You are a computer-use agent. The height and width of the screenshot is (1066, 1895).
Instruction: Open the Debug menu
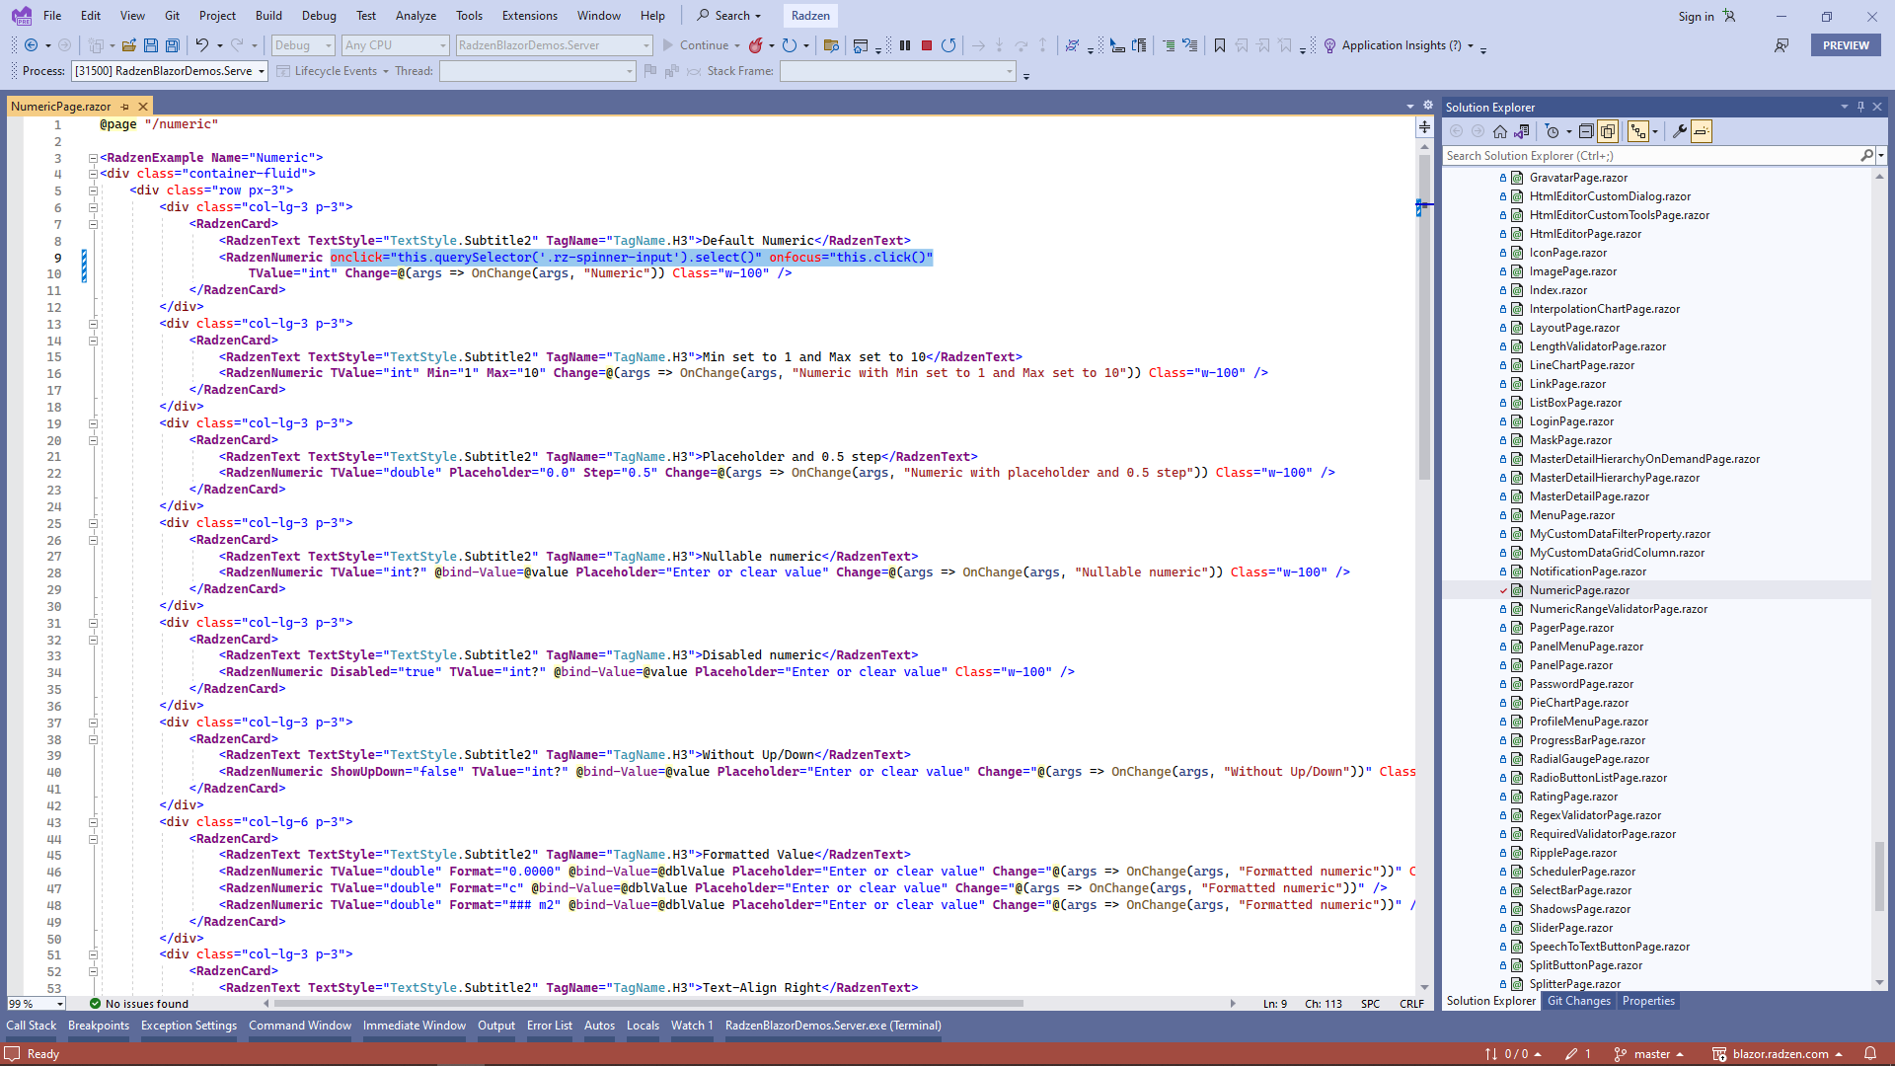click(319, 16)
